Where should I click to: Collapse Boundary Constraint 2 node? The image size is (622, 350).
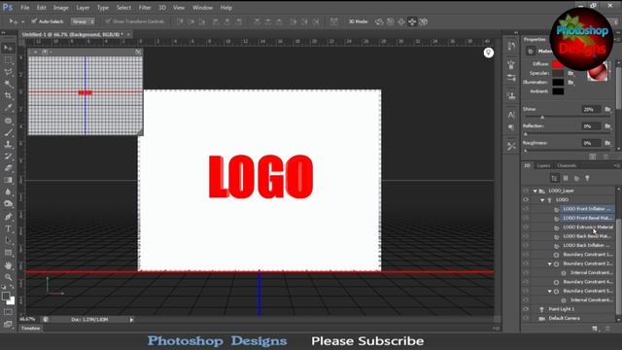pos(550,263)
